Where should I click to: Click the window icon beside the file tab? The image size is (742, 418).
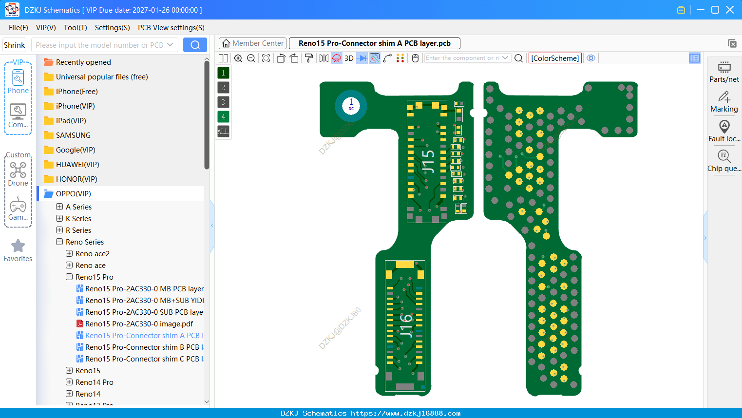coord(732,43)
